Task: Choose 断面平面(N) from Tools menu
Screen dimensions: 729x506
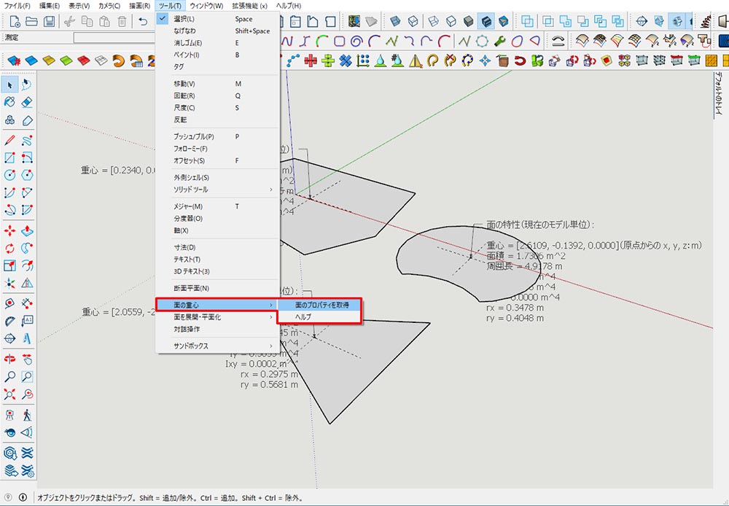Action: pyautogui.click(x=217, y=288)
